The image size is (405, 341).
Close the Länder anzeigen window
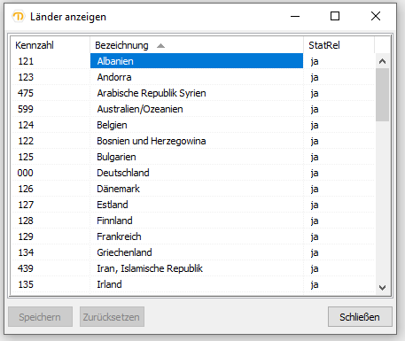(376, 16)
